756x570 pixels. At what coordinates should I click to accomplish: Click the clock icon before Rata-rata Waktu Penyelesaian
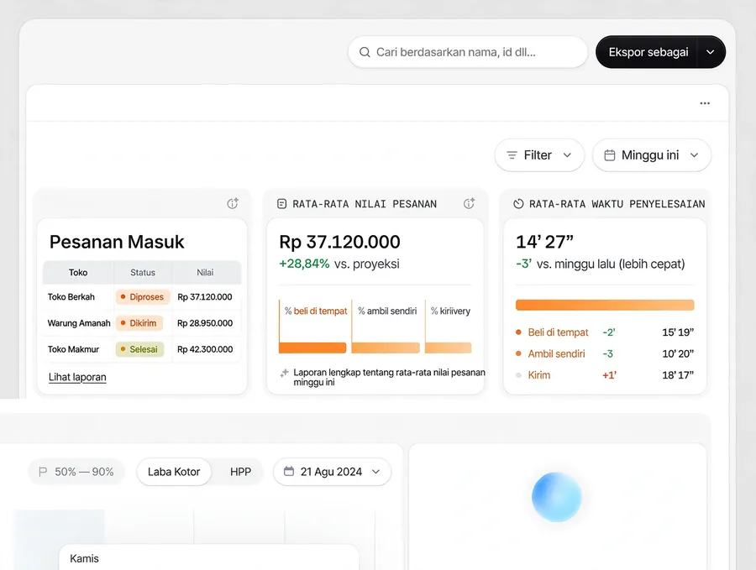coord(518,204)
